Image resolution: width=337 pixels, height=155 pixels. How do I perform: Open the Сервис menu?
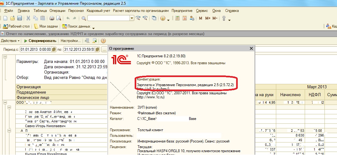point(202,11)
